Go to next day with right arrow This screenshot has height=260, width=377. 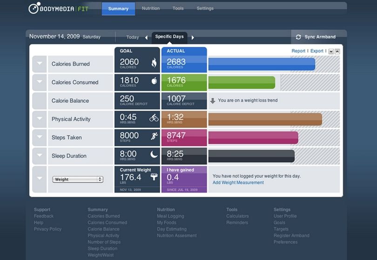point(193,38)
